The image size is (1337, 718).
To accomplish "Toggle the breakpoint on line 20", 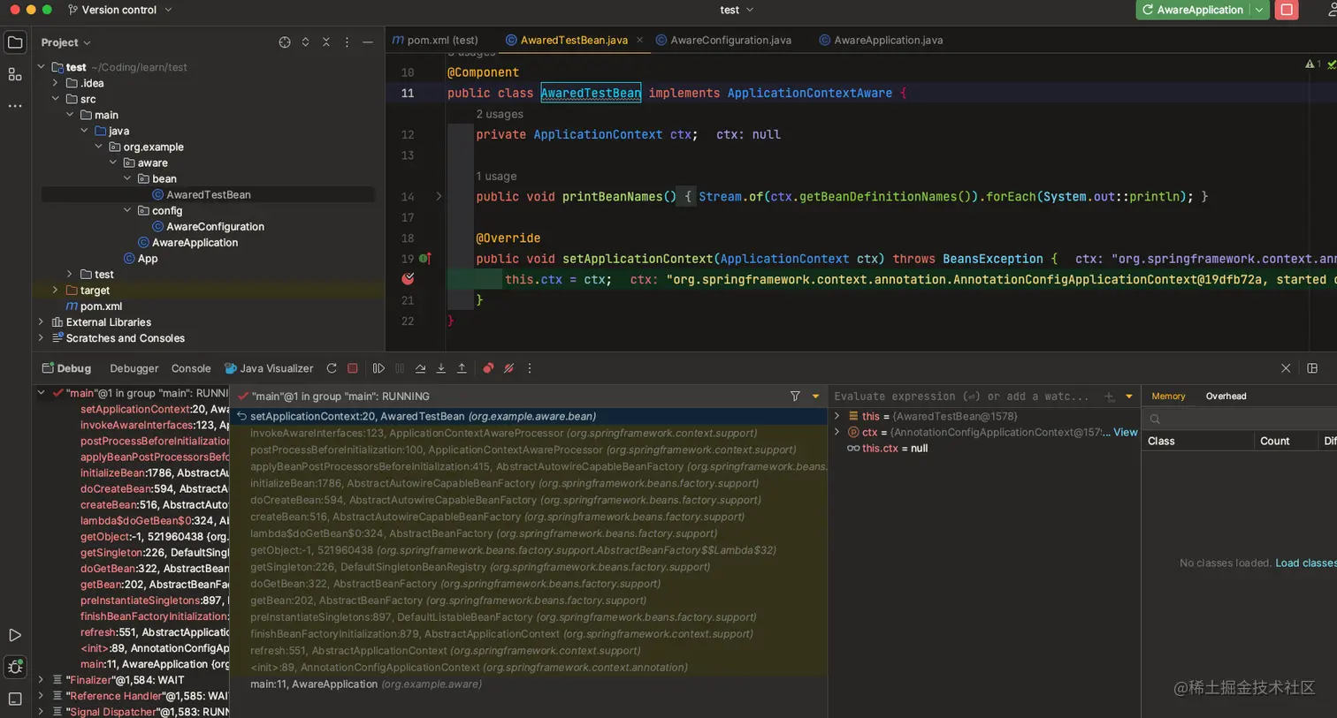I will tap(408, 279).
